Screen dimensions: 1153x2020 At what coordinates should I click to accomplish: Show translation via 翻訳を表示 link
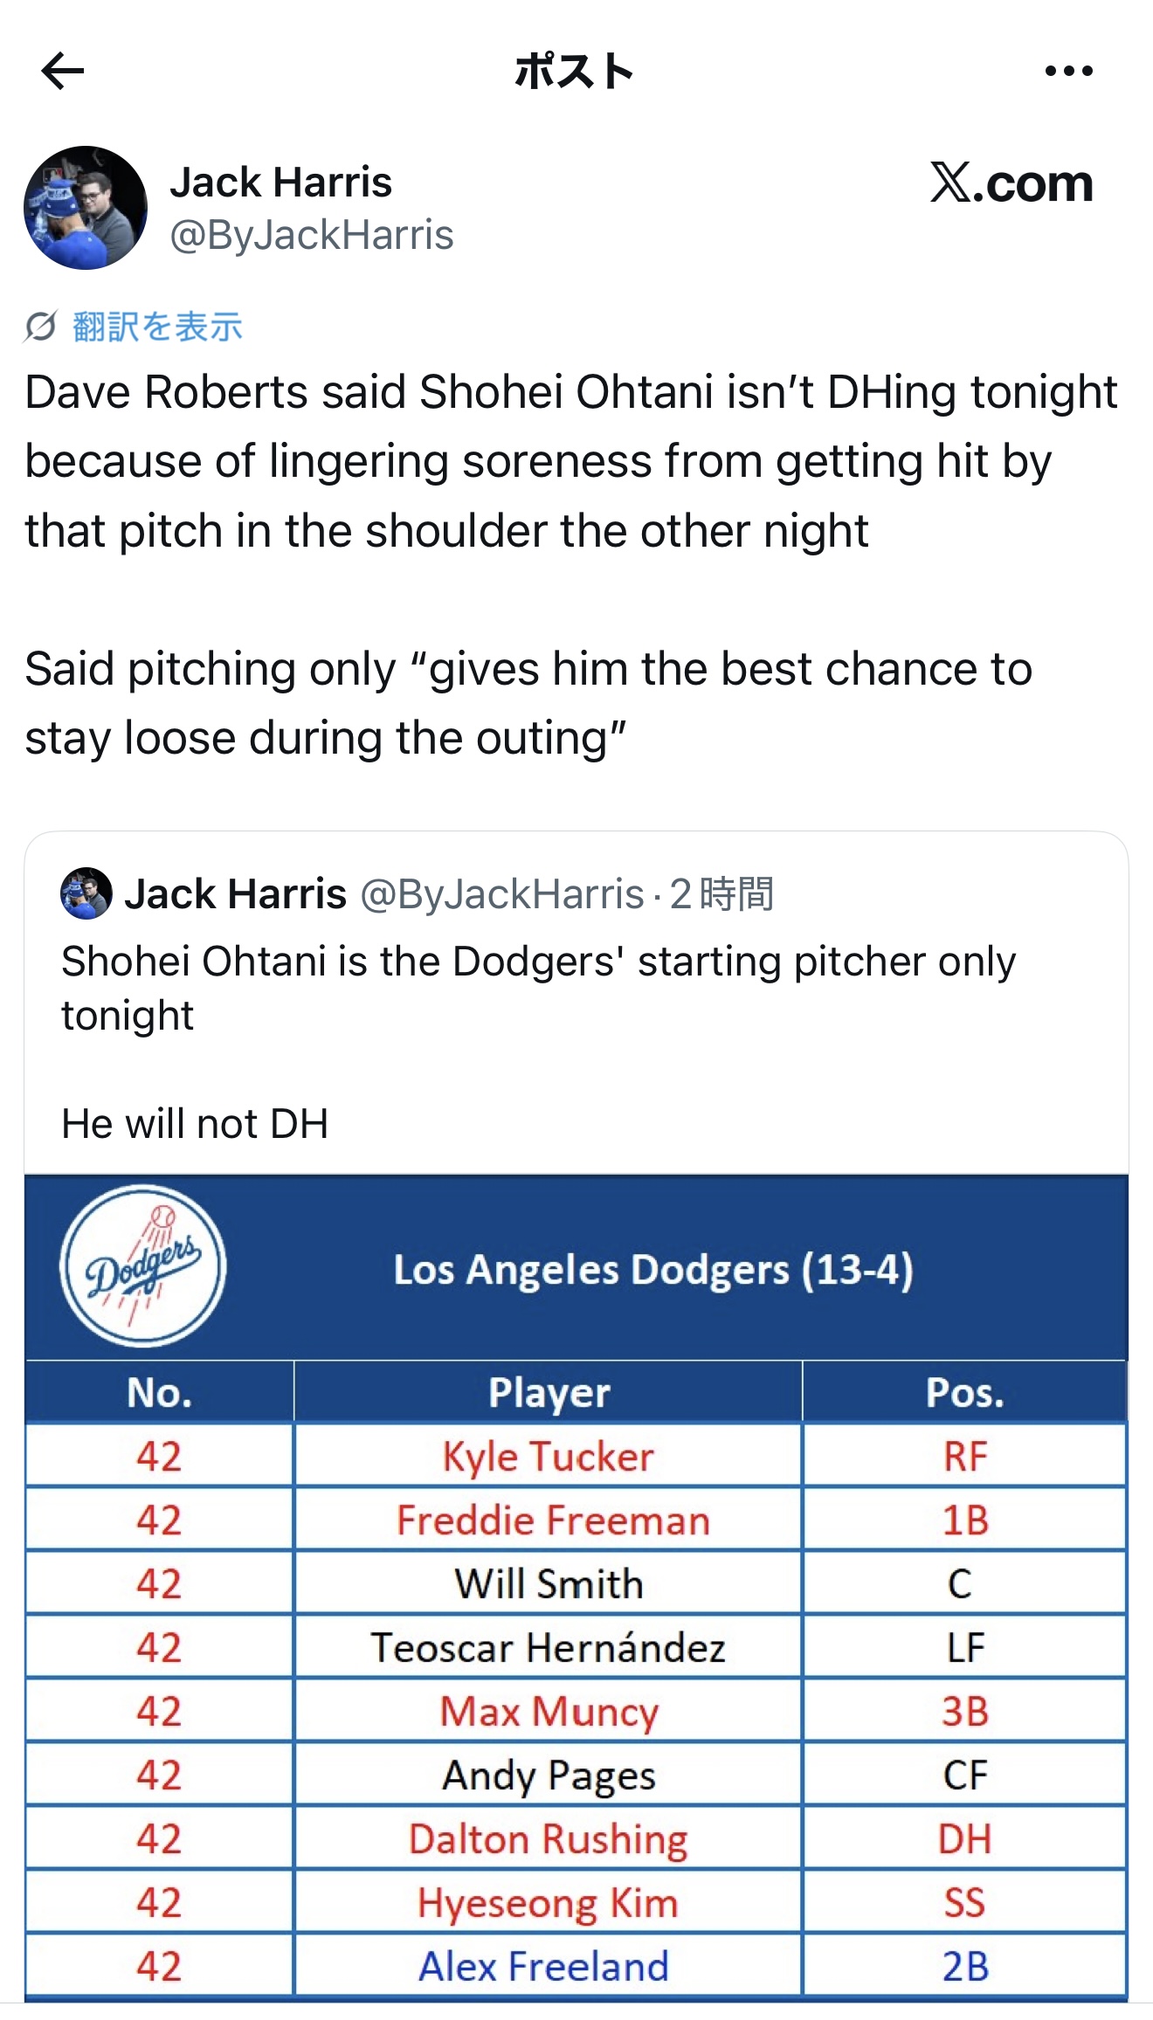[x=157, y=327]
